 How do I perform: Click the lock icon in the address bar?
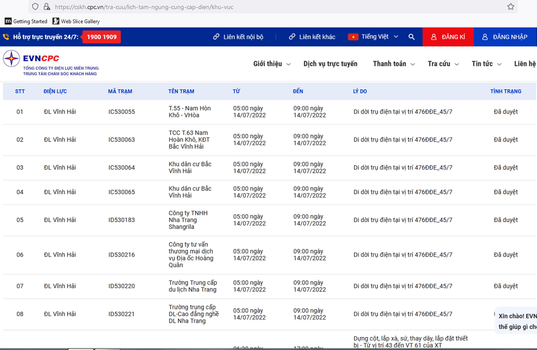tap(47, 7)
